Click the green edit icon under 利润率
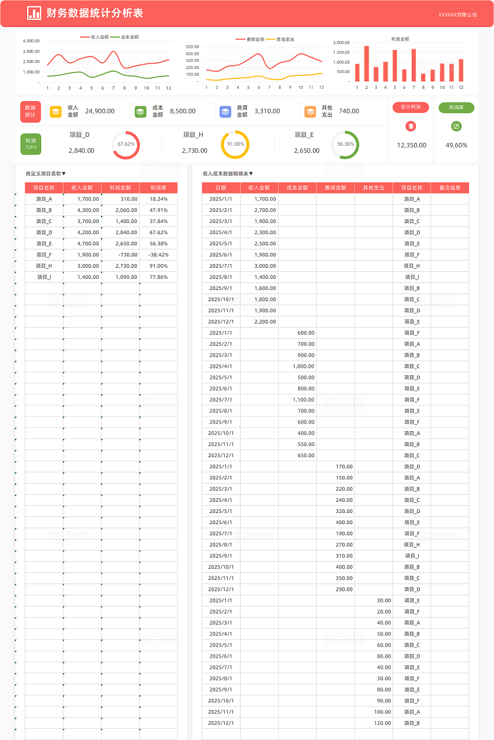The image size is (494, 740). (x=456, y=126)
